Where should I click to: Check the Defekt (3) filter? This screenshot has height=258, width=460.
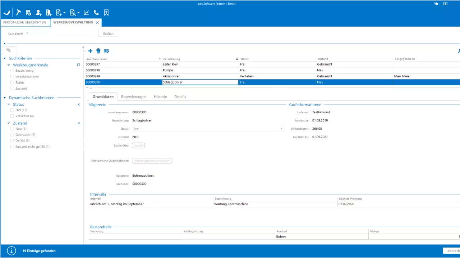click(x=12, y=140)
